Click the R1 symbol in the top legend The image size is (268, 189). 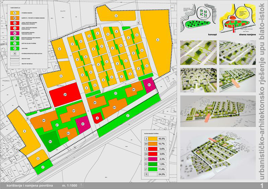click(15, 38)
